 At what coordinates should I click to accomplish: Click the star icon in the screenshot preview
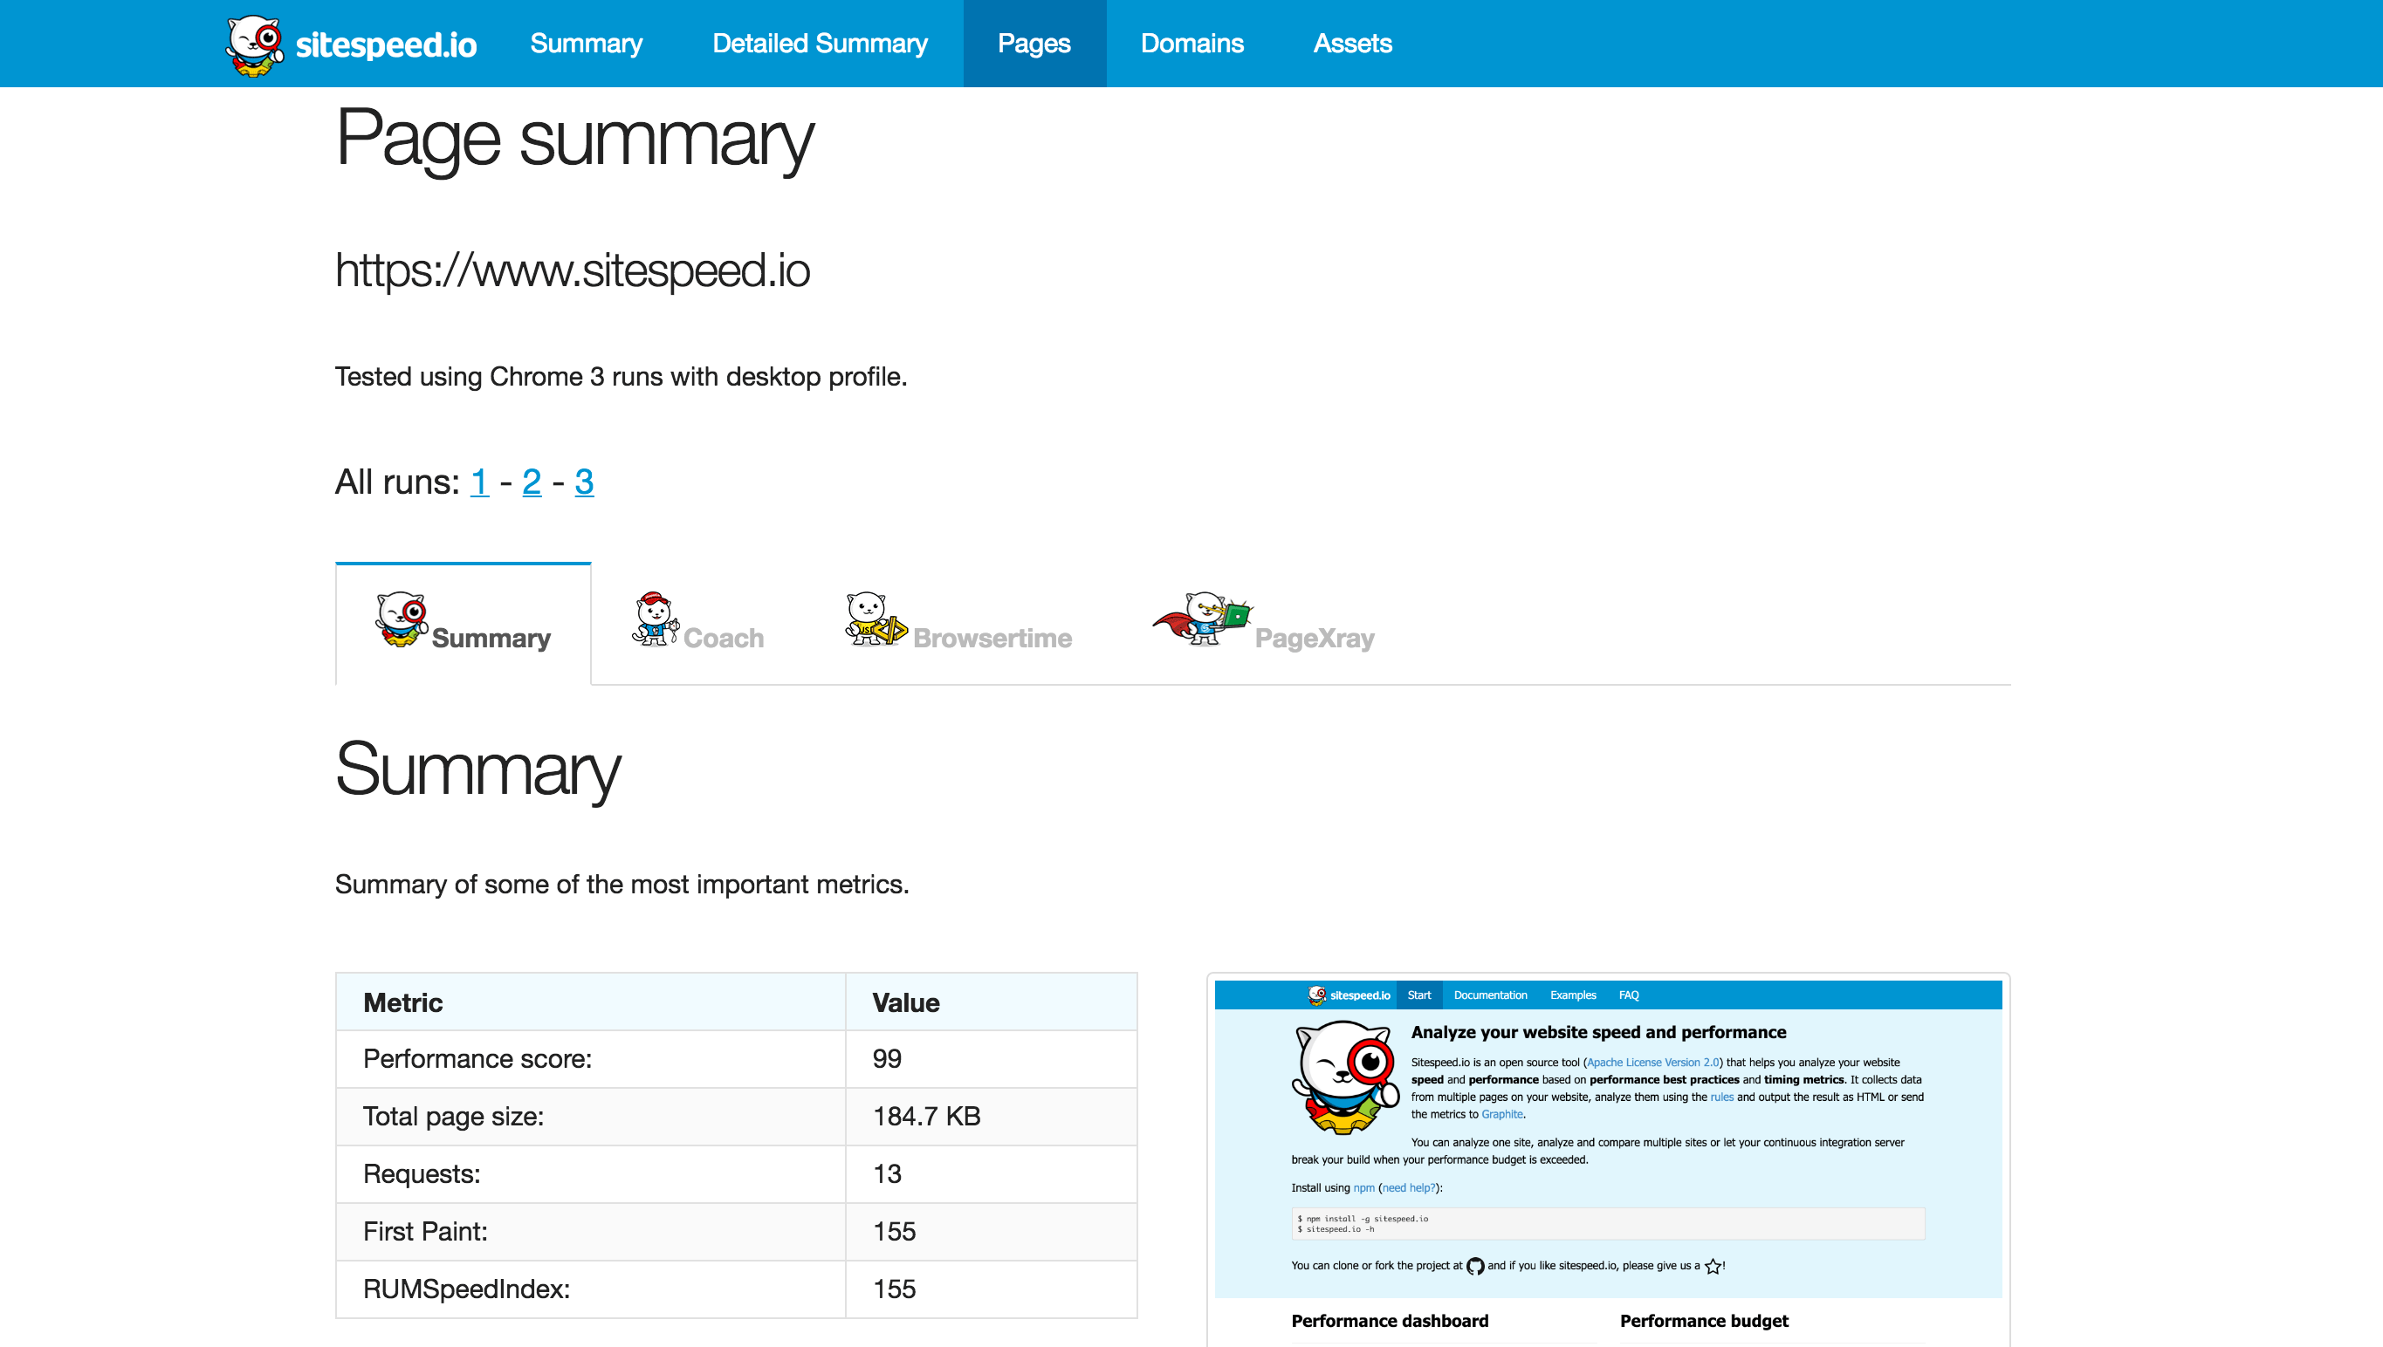[x=1713, y=1266]
